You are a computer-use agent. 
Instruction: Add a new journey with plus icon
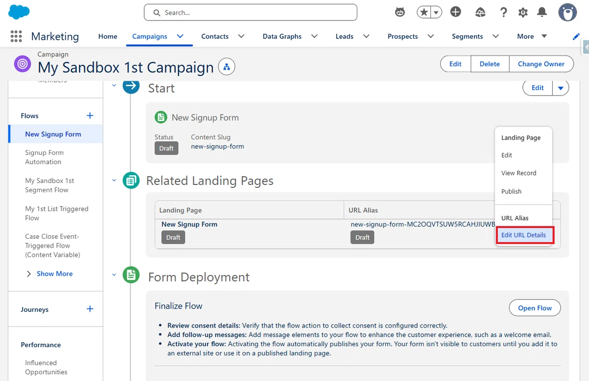tap(90, 309)
